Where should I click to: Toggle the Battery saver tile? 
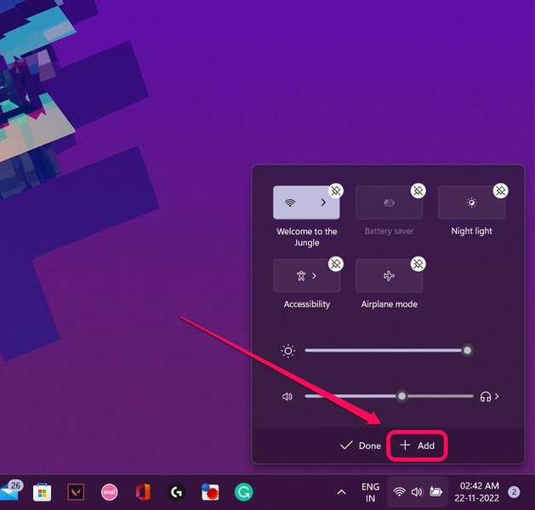(389, 202)
